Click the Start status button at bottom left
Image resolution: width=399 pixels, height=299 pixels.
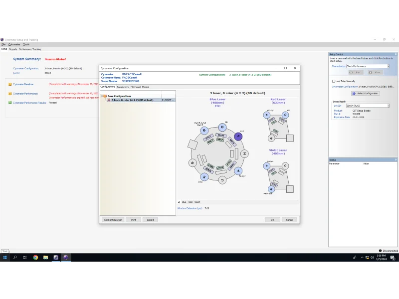(5, 251)
